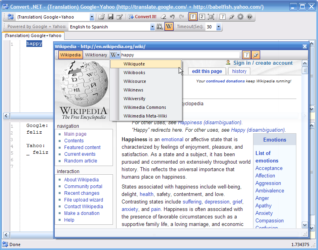The height and width of the screenshot is (250, 318).
Task: Save with the floppy disk icon
Action: pyautogui.click(x=111, y=17)
